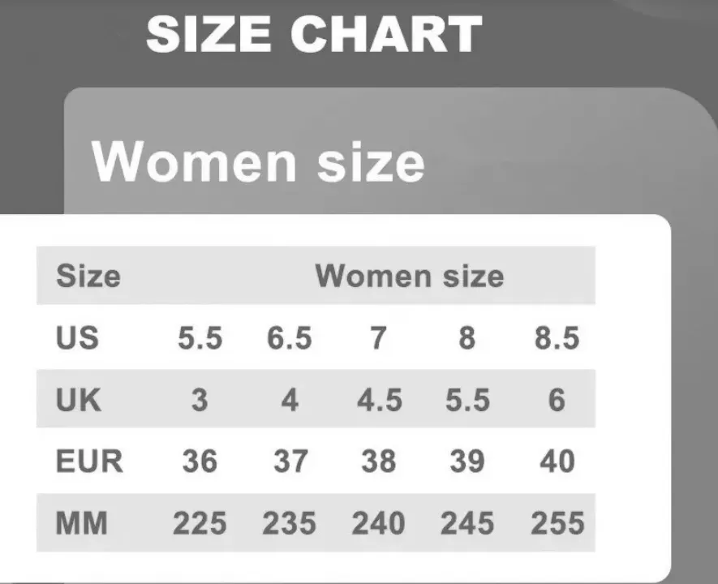Click the MM row label
Image resolution: width=718 pixels, height=584 pixels.
81,522
